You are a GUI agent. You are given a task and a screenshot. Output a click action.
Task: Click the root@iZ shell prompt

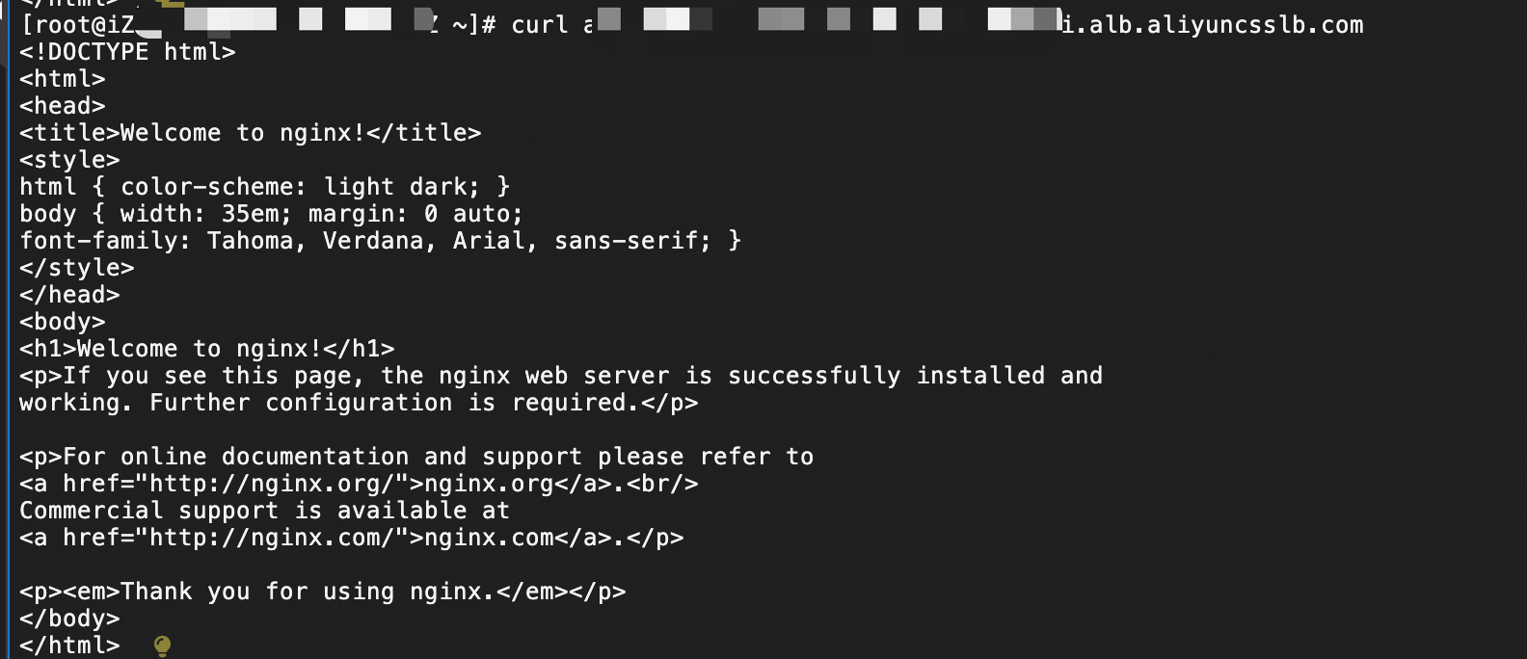tap(77, 25)
